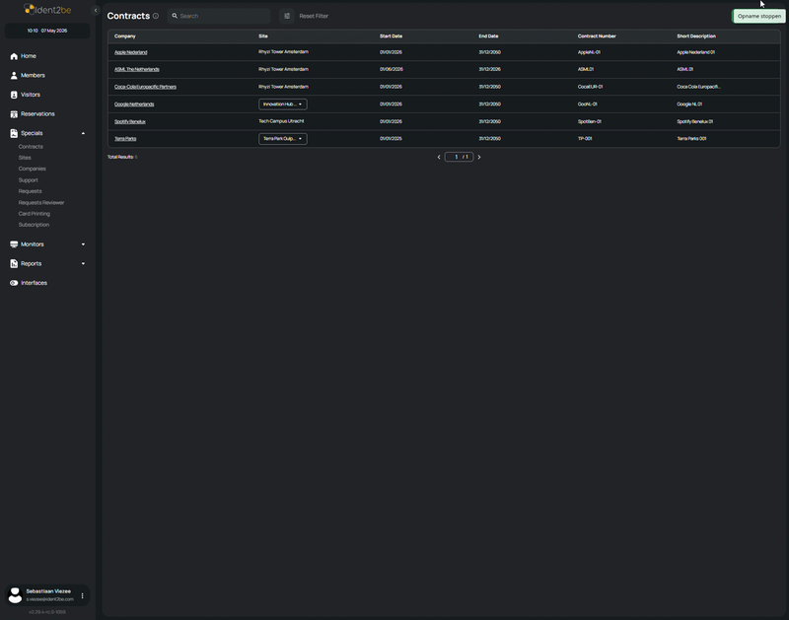Screen dimensions: 789x620
Task: Collapse the Specials menu section
Action: (83, 133)
